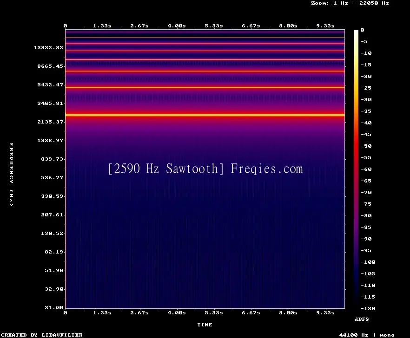
Task: Click the 6.67s label on bottom time axis
Action: click(x=251, y=312)
